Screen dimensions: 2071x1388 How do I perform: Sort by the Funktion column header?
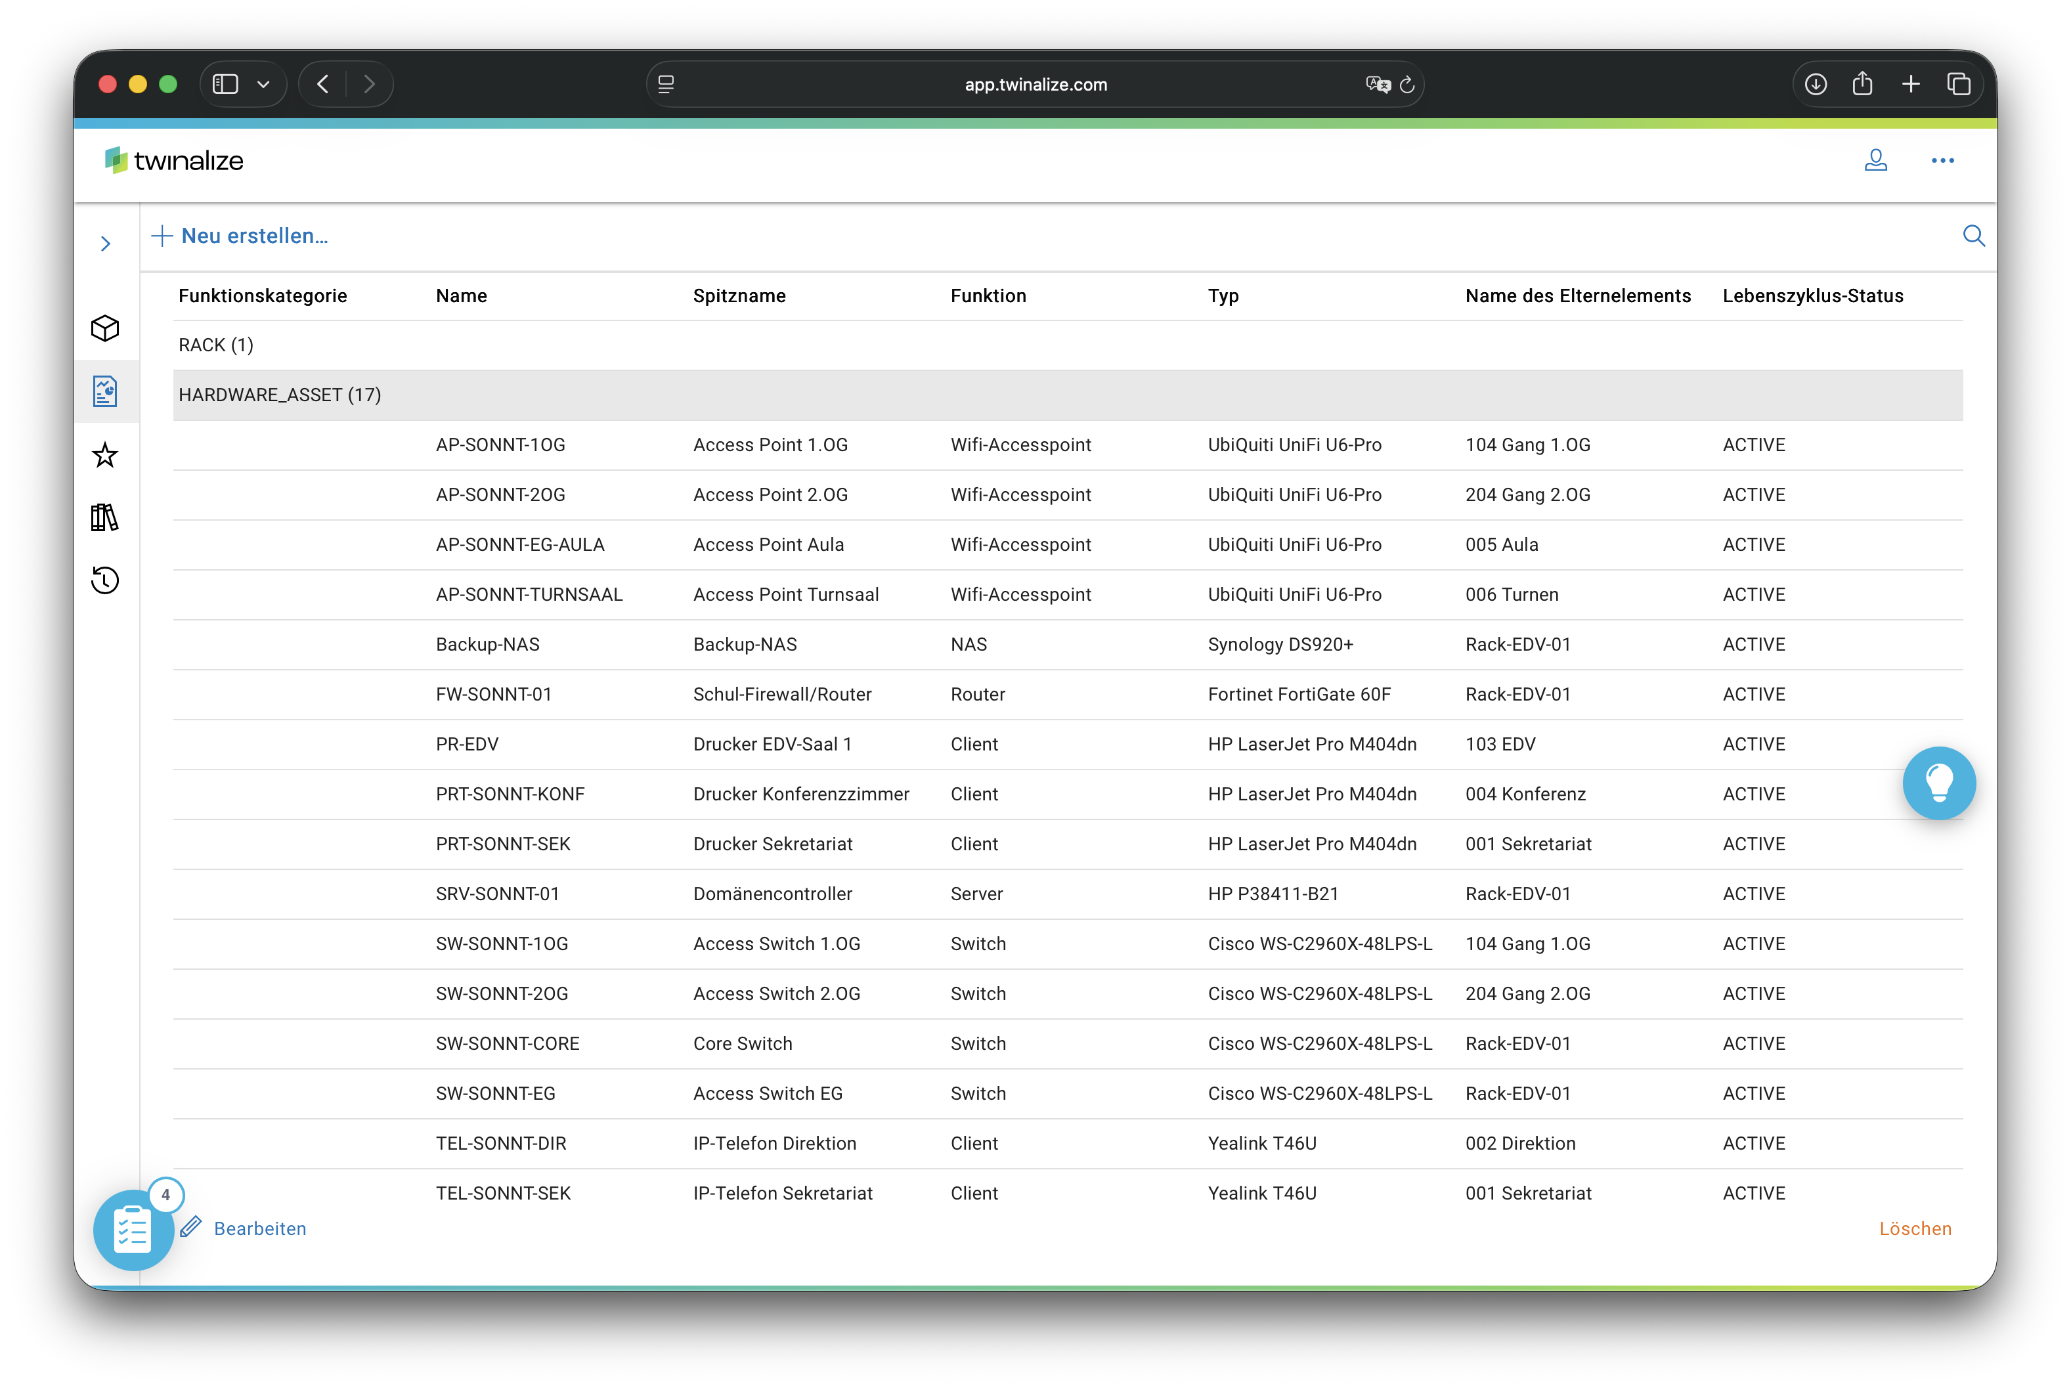point(988,295)
